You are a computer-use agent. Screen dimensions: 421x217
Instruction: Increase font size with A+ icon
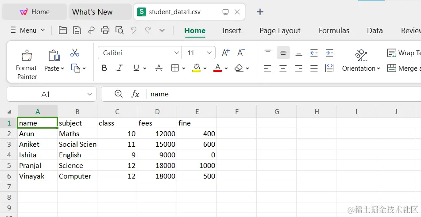[x=225, y=53]
